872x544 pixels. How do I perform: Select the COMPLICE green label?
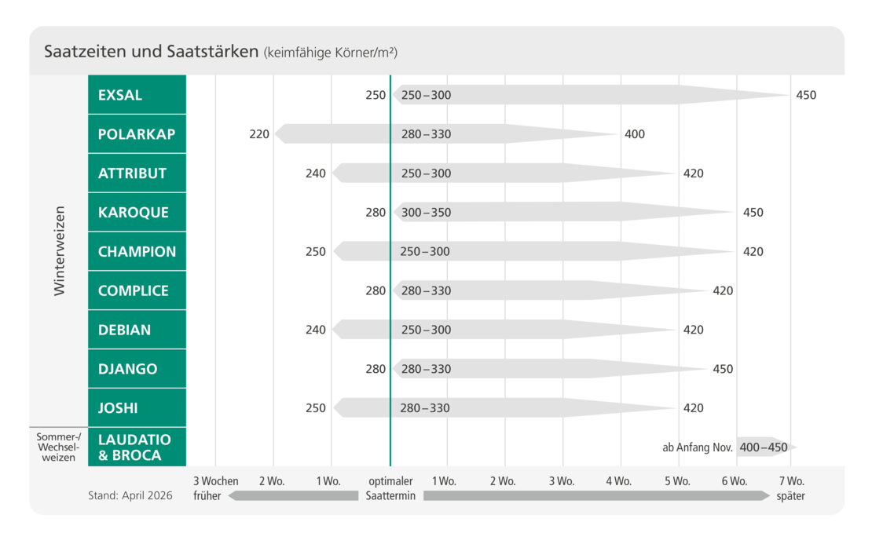coord(137,290)
